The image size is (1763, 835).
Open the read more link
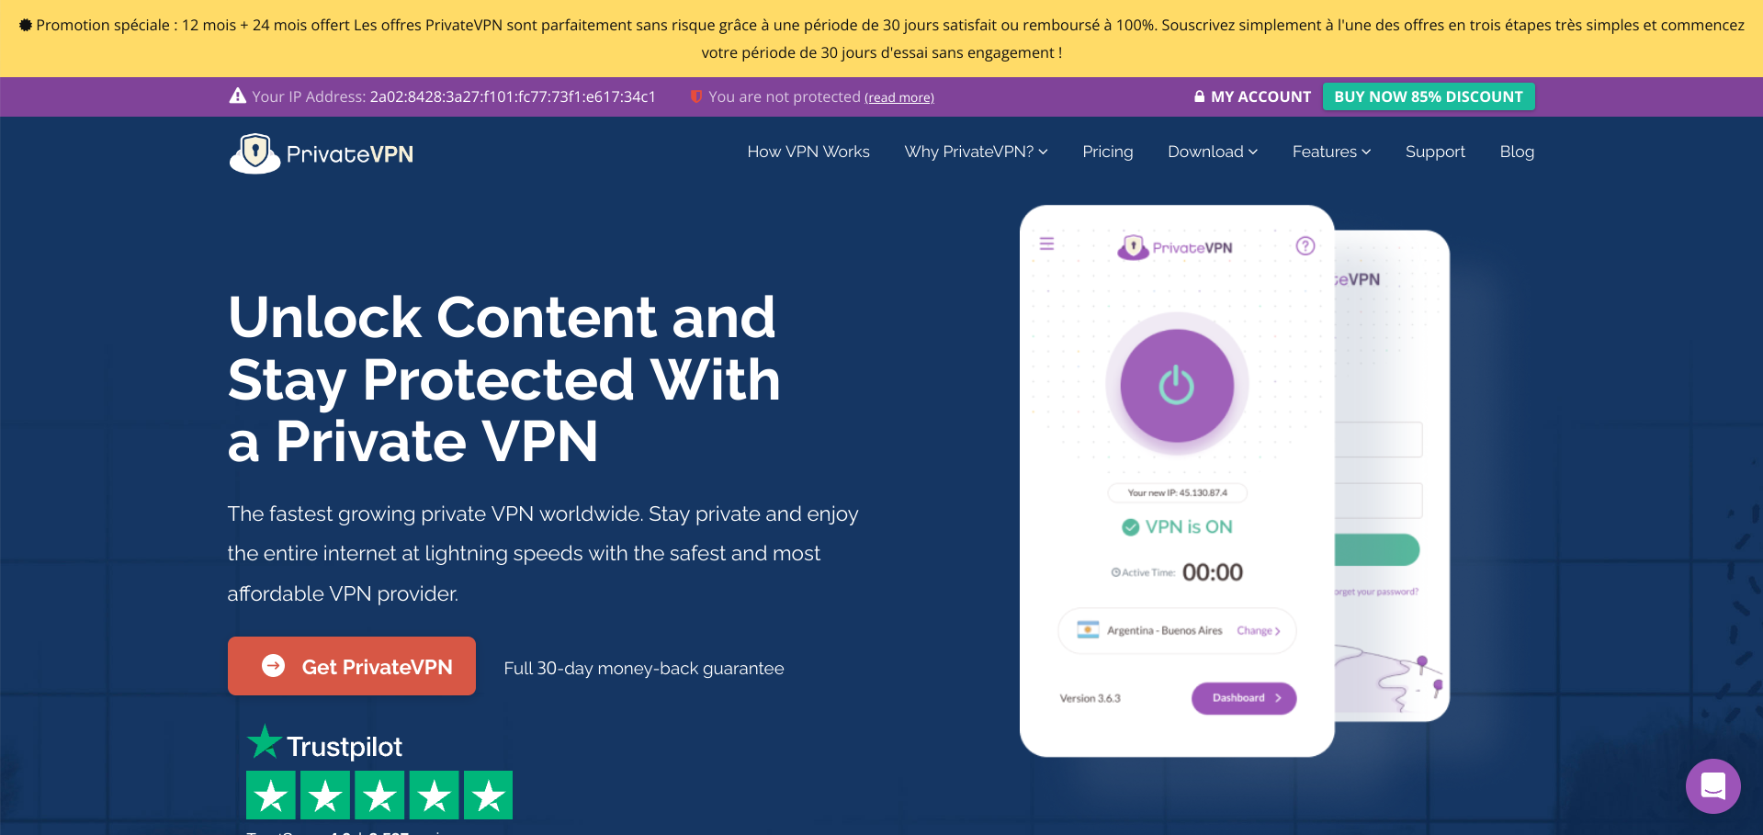point(899,97)
